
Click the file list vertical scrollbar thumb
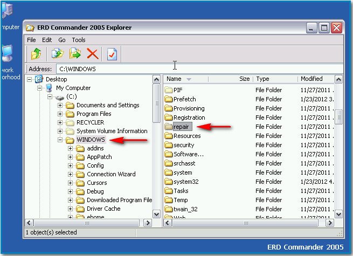pyautogui.click(x=338, y=117)
